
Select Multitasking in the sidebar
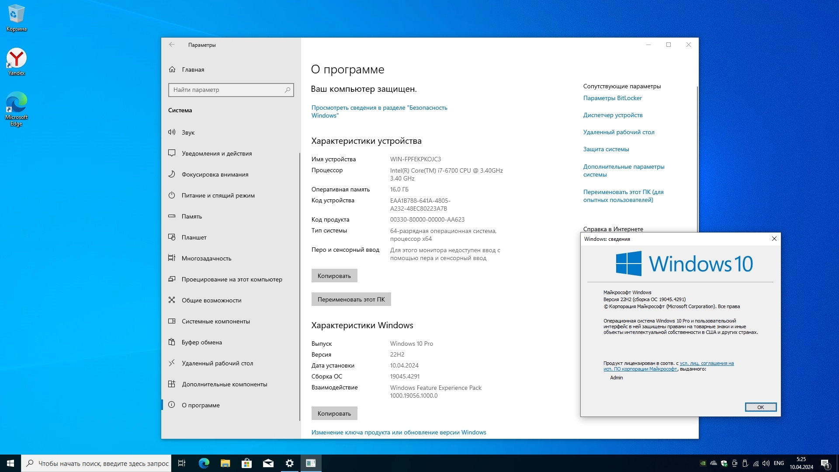pyautogui.click(x=206, y=258)
